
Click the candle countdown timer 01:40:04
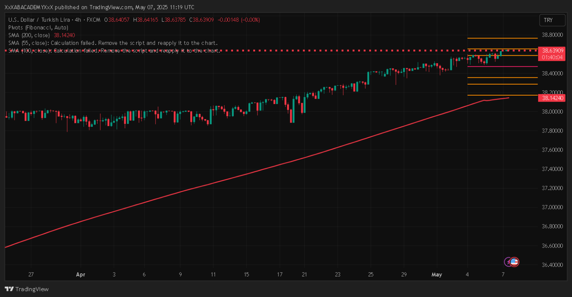(553, 57)
